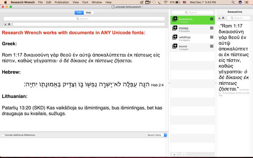Open calendar status icon in menu bar
Image resolution: width=253 pixels, height=158 pixels.
148,2
